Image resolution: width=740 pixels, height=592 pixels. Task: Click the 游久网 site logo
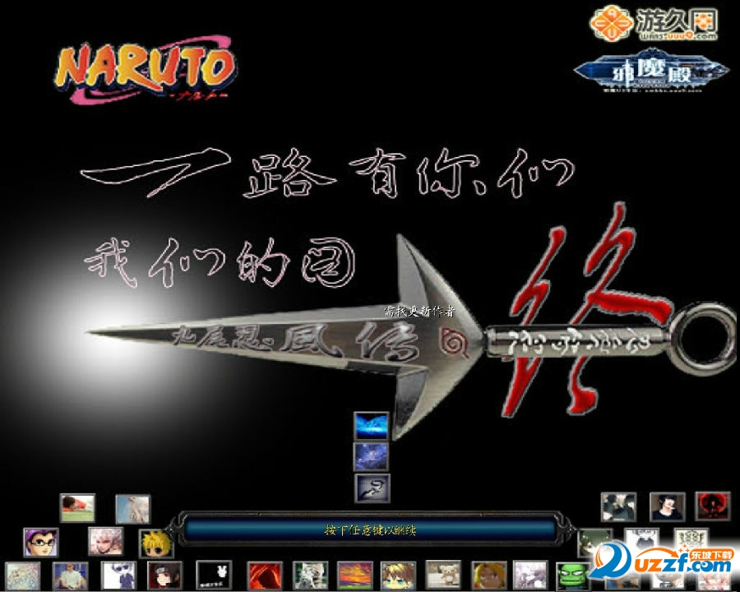click(654, 24)
